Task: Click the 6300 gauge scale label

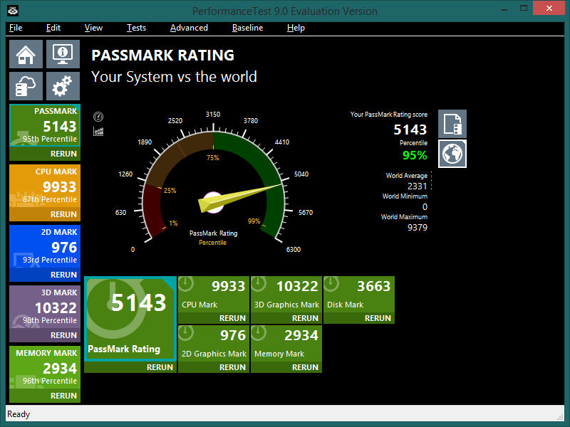Action: coord(294,250)
